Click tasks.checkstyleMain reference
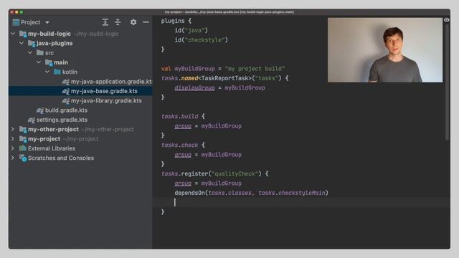 292,193
